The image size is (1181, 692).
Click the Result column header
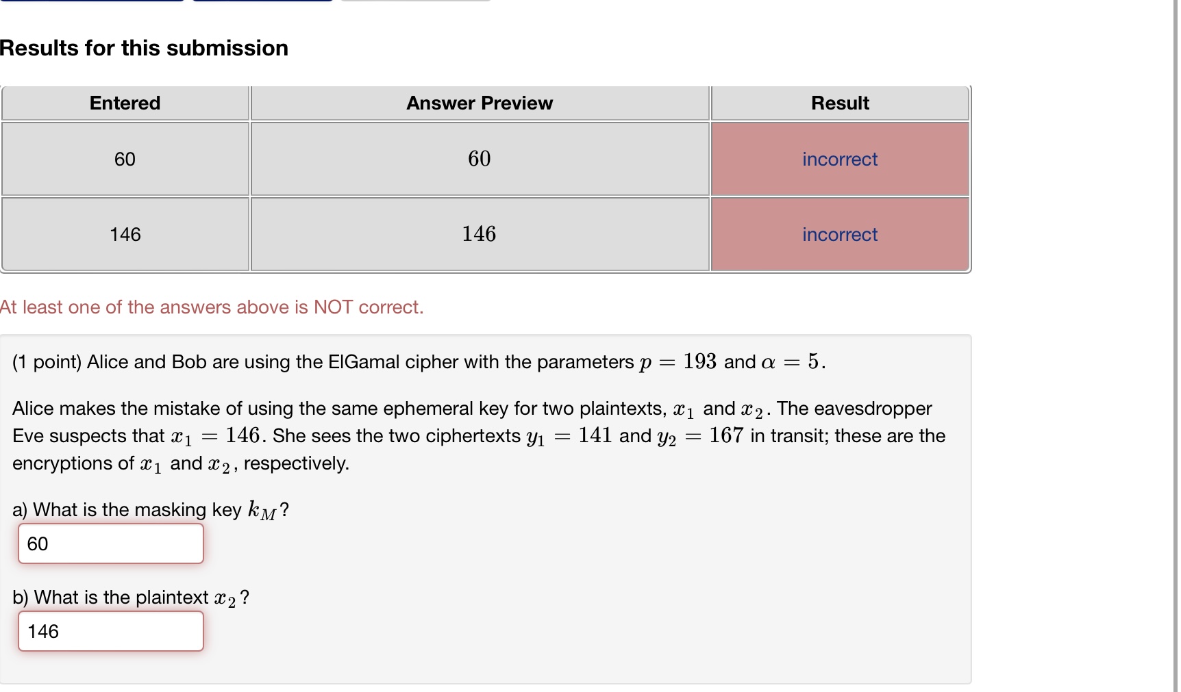[x=840, y=103]
